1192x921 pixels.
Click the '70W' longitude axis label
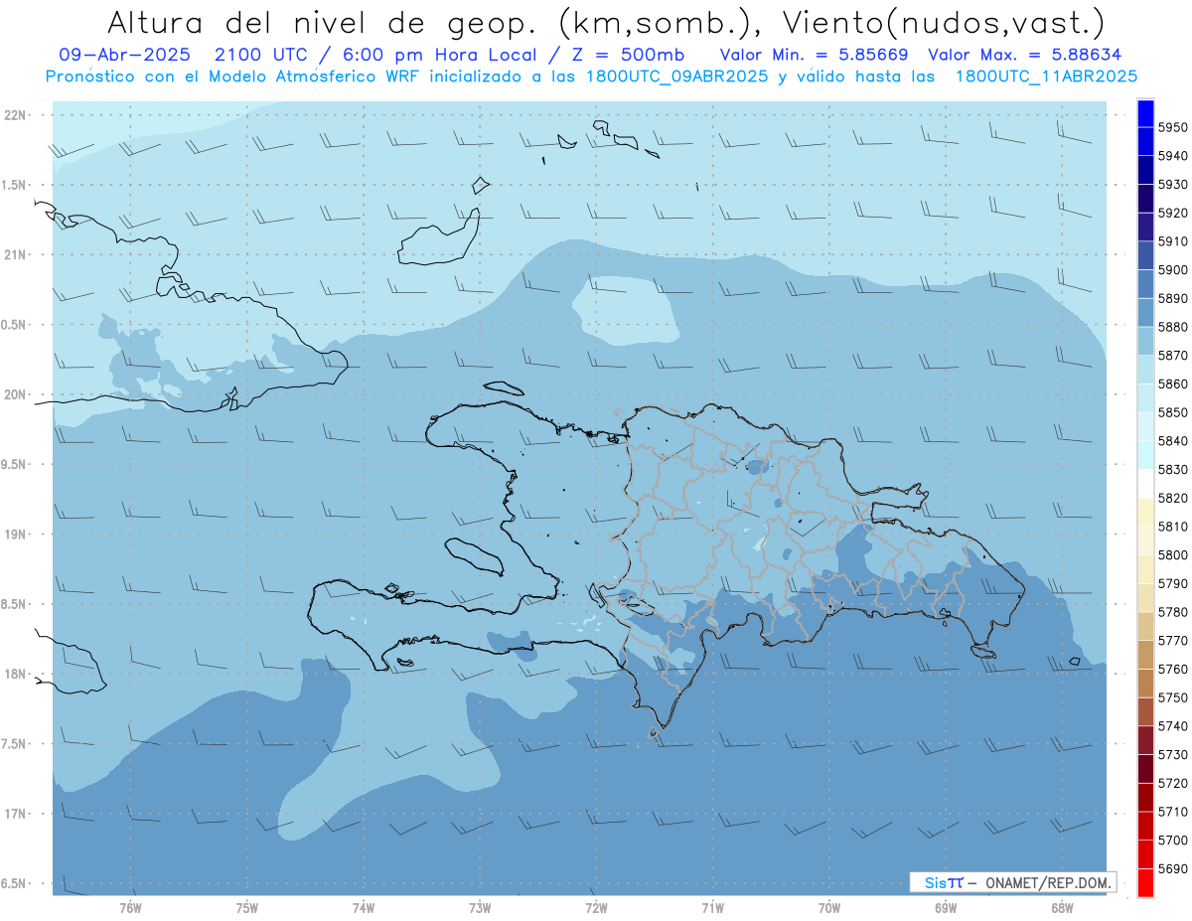pyautogui.click(x=829, y=908)
